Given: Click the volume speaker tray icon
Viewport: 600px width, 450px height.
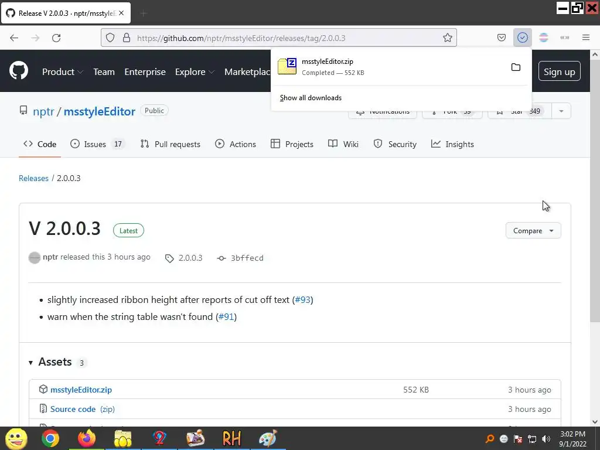Looking at the screenshot, I should coord(546,439).
